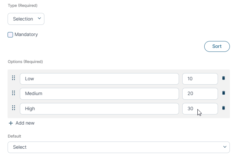Focus the Medium option name field

point(99,94)
